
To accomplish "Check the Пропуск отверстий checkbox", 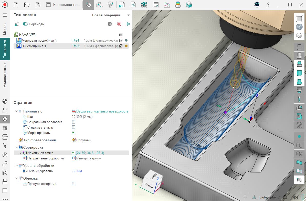I will coord(73,184).
